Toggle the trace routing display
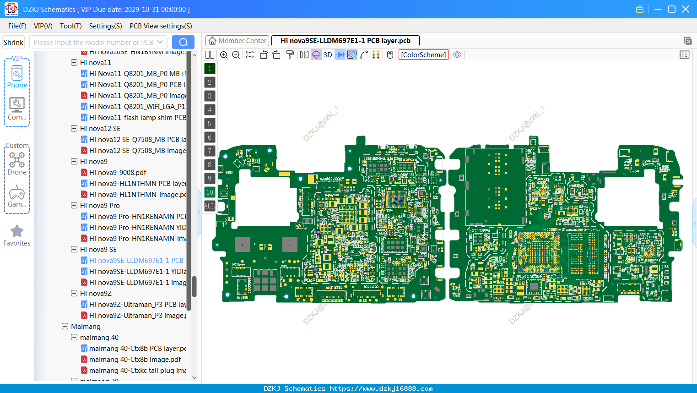 point(352,55)
